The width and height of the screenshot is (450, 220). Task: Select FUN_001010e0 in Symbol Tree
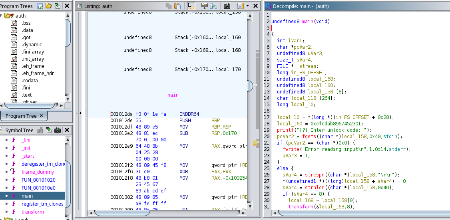38,188
